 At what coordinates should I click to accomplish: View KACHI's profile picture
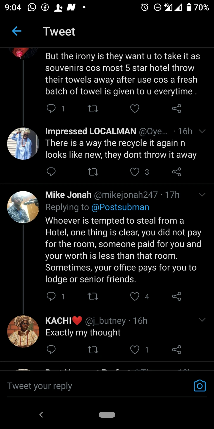pos(23,331)
